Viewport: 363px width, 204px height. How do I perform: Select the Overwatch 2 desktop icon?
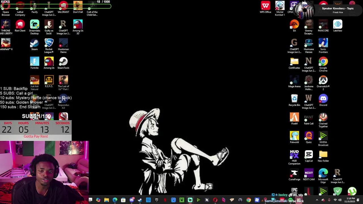tap(323, 83)
